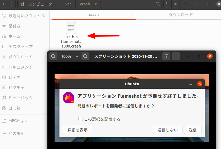
Task: Open MEGAsync folder in sidebar
Action: tap(24, 121)
